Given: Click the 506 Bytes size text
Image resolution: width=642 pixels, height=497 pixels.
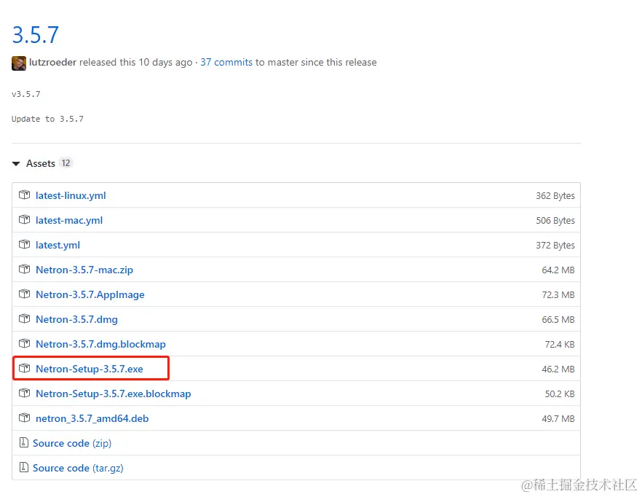Looking at the screenshot, I should 555,221.
